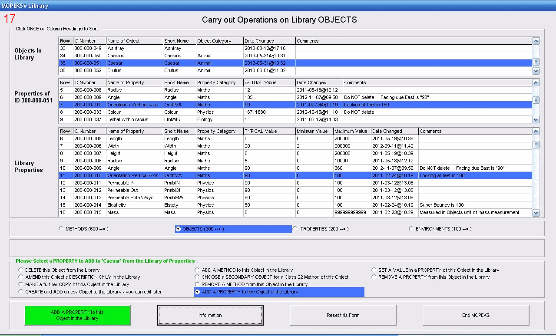Click the Library Properties list scroll-down arrow
This screenshot has width=556, height=336.
click(536, 213)
